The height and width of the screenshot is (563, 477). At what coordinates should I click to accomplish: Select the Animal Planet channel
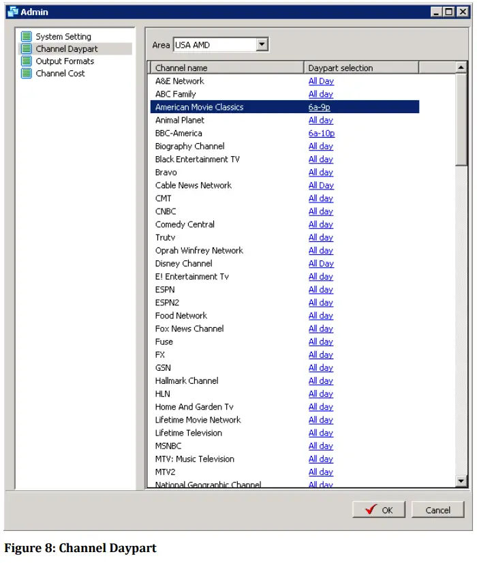179,120
